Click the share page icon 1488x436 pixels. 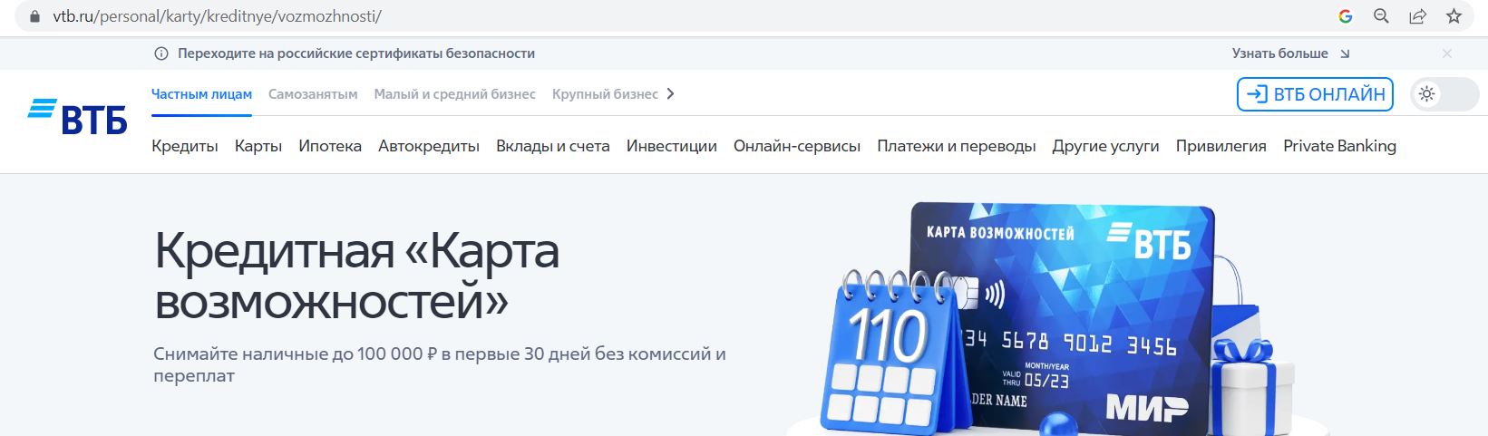(1417, 16)
